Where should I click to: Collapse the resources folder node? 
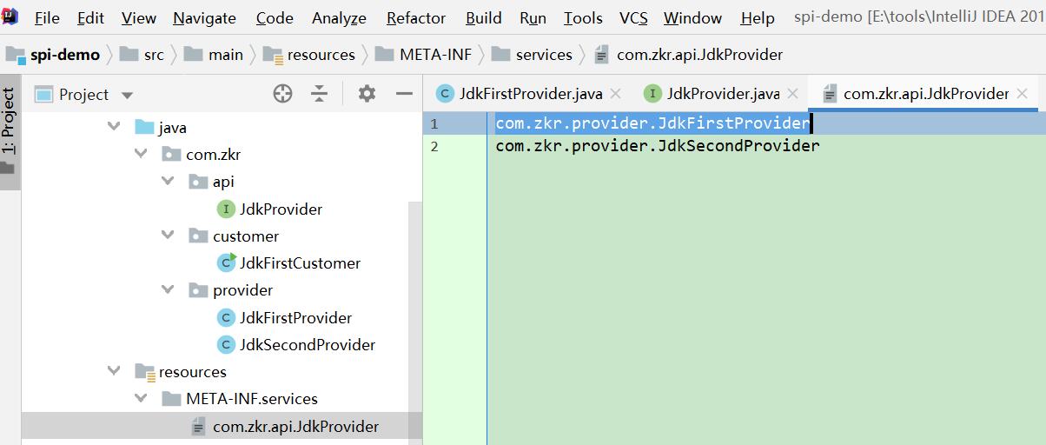pyautogui.click(x=114, y=371)
